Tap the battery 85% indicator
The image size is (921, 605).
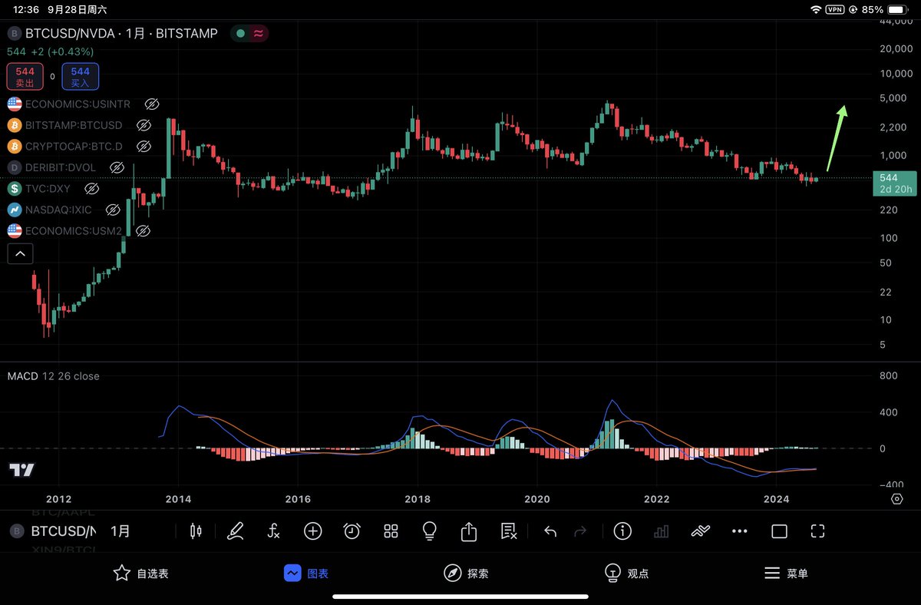(x=883, y=10)
